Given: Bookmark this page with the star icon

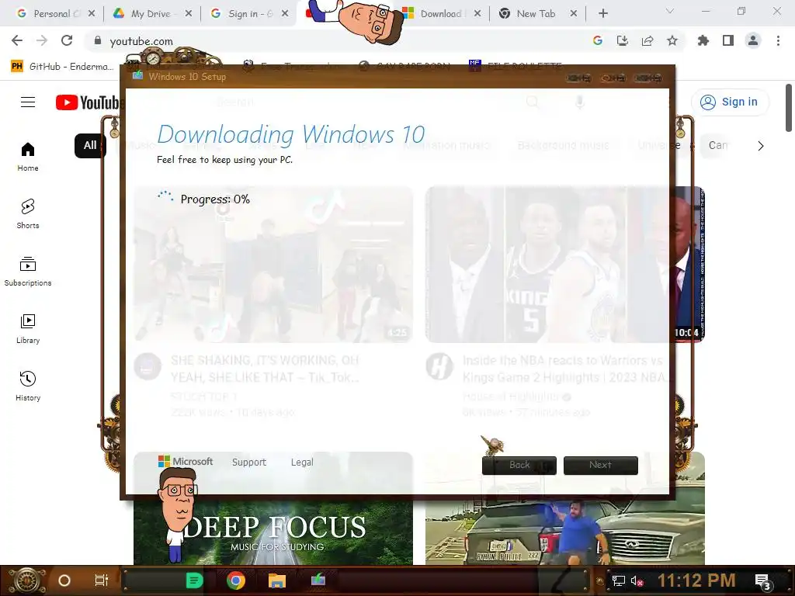Looking at the screenshot, I should point(672,40).
